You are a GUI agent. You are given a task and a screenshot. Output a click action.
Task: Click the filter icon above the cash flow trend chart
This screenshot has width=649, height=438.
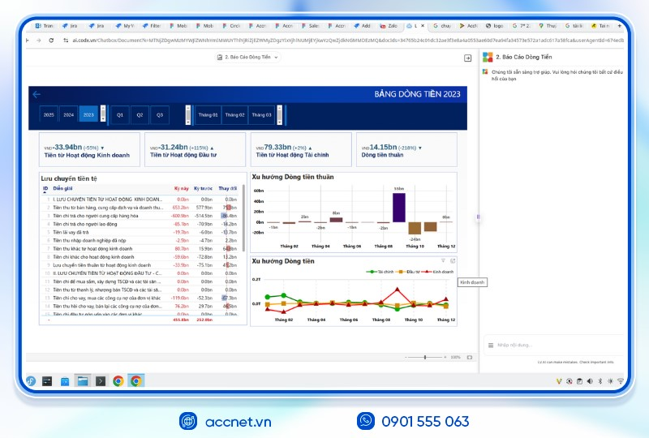[443, 260]
